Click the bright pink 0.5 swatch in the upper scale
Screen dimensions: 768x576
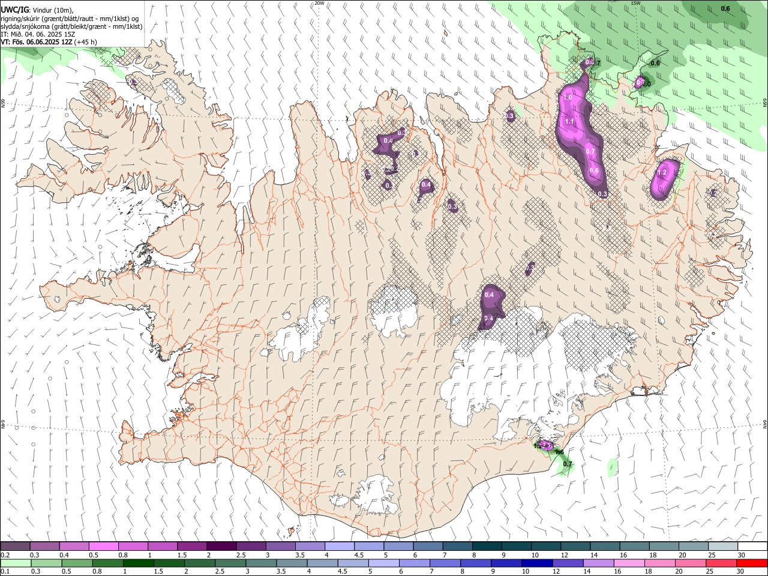[103, 547]
